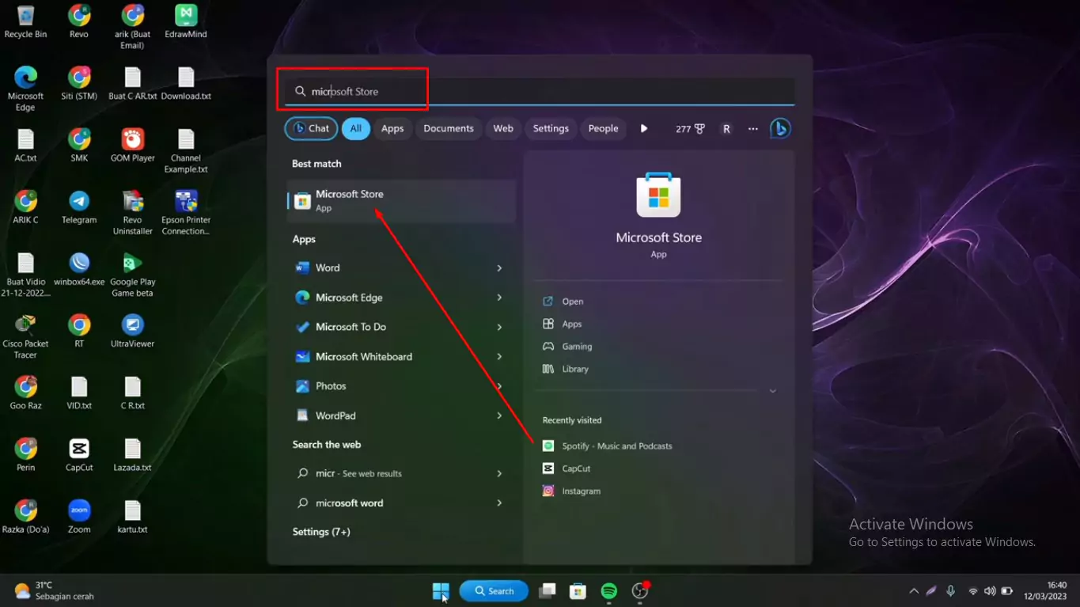Image resolution: width=1080 pixels, height=607 pixels.
Task: Open Epson Printer Connection shortcut
Action: [x=186, y=212]
